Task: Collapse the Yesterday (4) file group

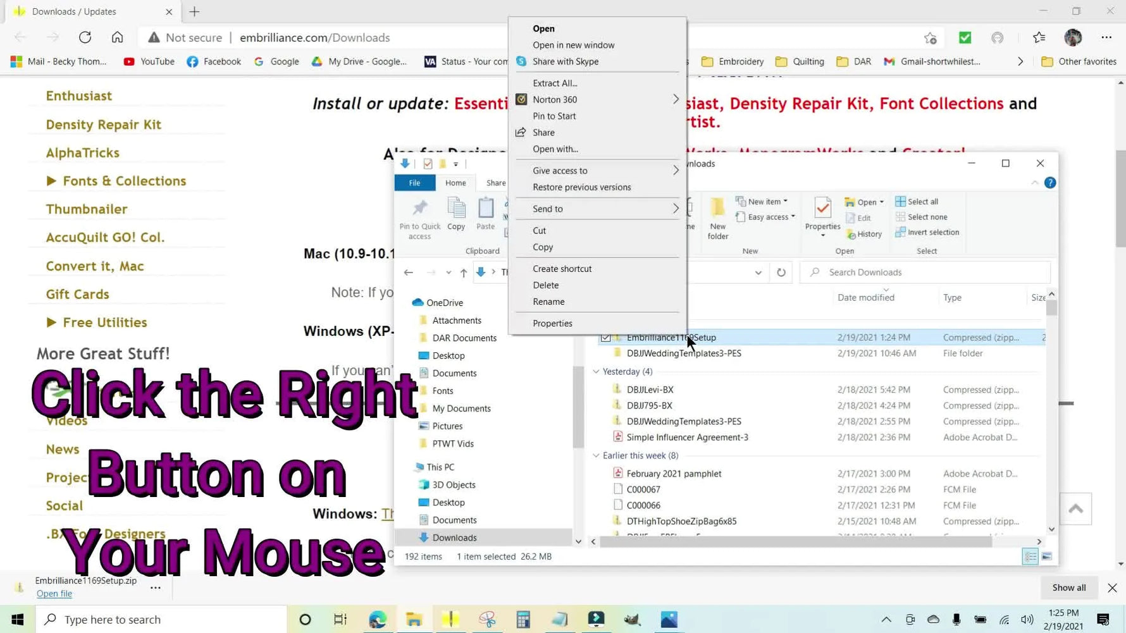Action: pyautogui.click(x=596, y=372)
